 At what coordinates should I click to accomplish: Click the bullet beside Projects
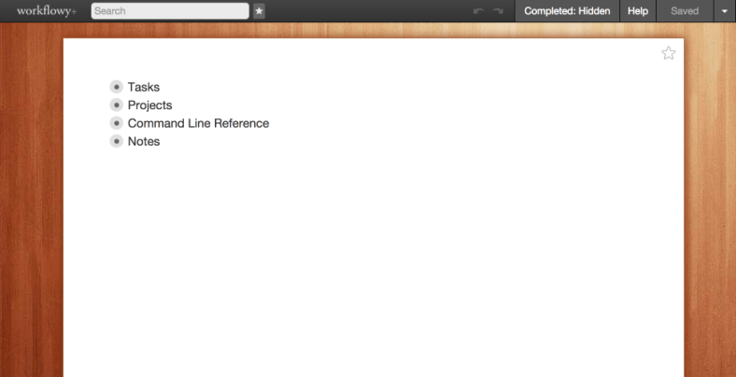117,105
